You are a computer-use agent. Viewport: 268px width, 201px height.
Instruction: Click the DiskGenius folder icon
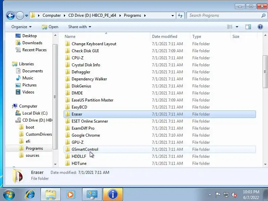coord(67,86)
